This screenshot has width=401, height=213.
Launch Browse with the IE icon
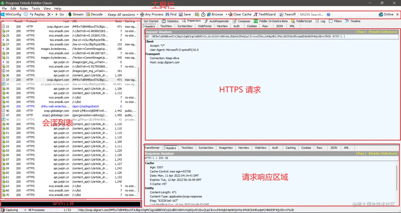[215, 14]
